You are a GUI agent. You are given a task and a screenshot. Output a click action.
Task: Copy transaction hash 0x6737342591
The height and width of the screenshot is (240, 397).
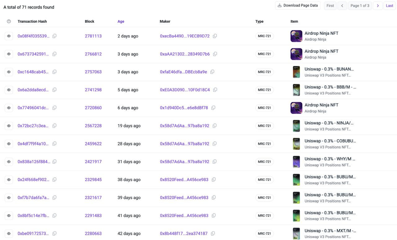[x=55, y=54]
